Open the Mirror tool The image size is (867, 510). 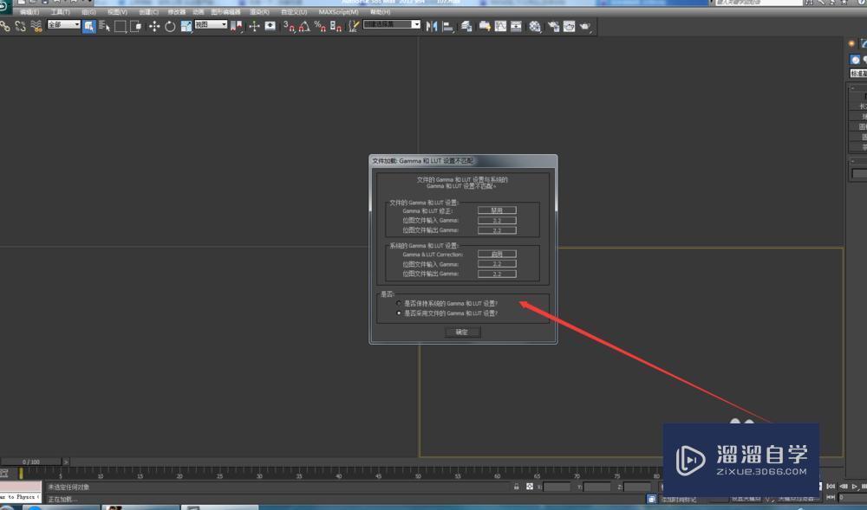click(x=432, y=27)
